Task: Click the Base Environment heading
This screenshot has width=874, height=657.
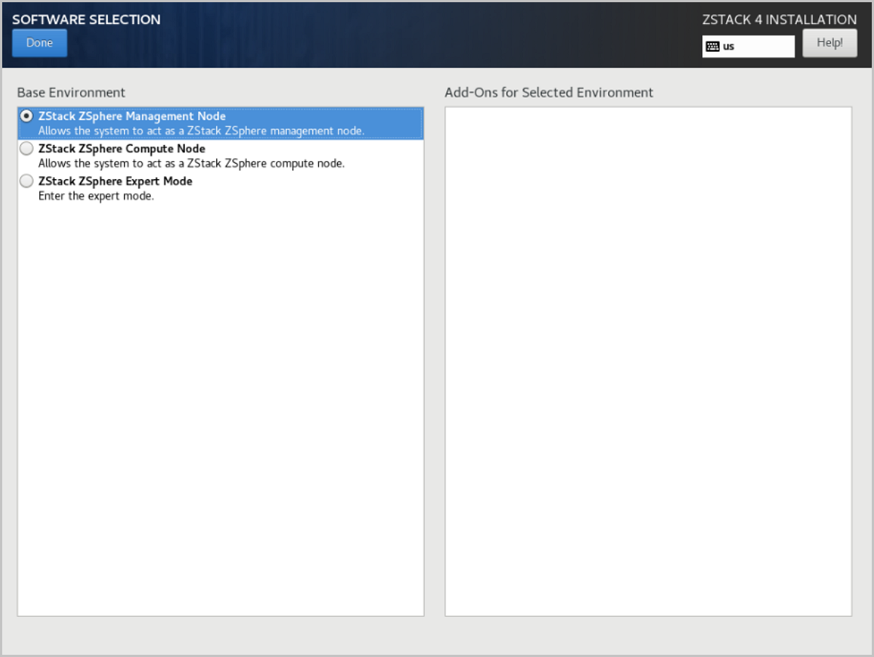Action: [71, 93]
